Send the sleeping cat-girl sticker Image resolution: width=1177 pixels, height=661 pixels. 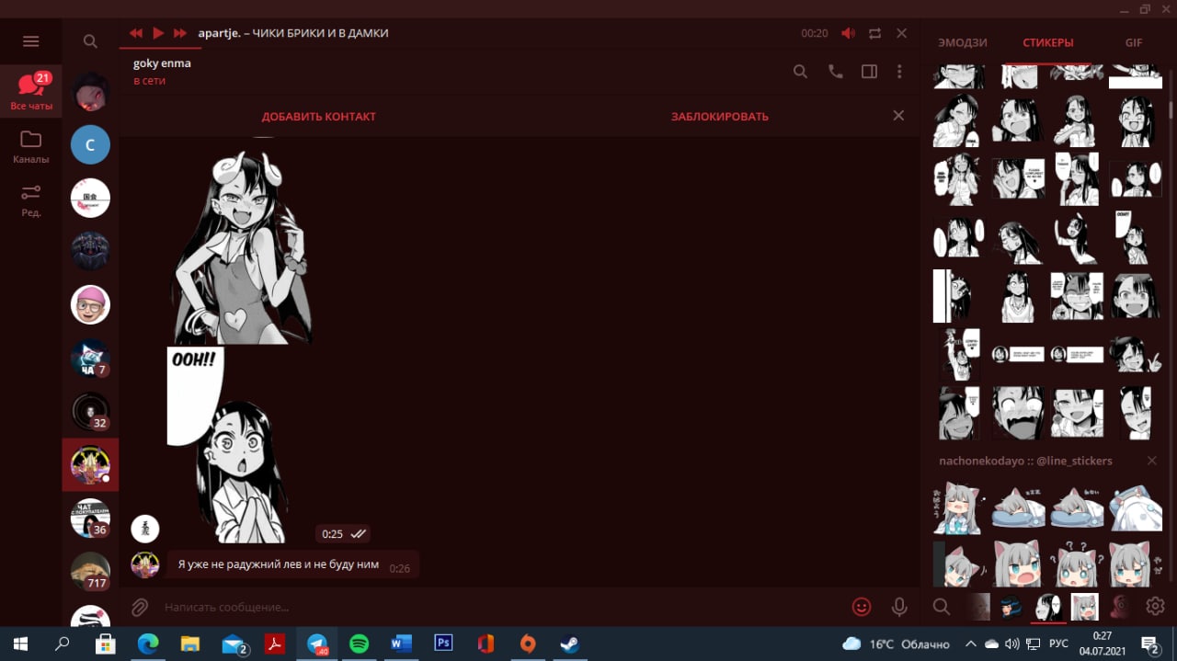pyautogui.click(x=1018, y=508)
